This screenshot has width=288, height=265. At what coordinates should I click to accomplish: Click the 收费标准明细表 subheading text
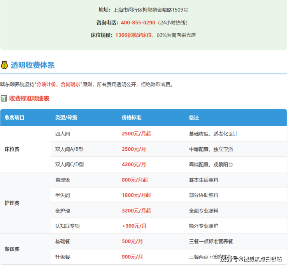pos(29,99)
